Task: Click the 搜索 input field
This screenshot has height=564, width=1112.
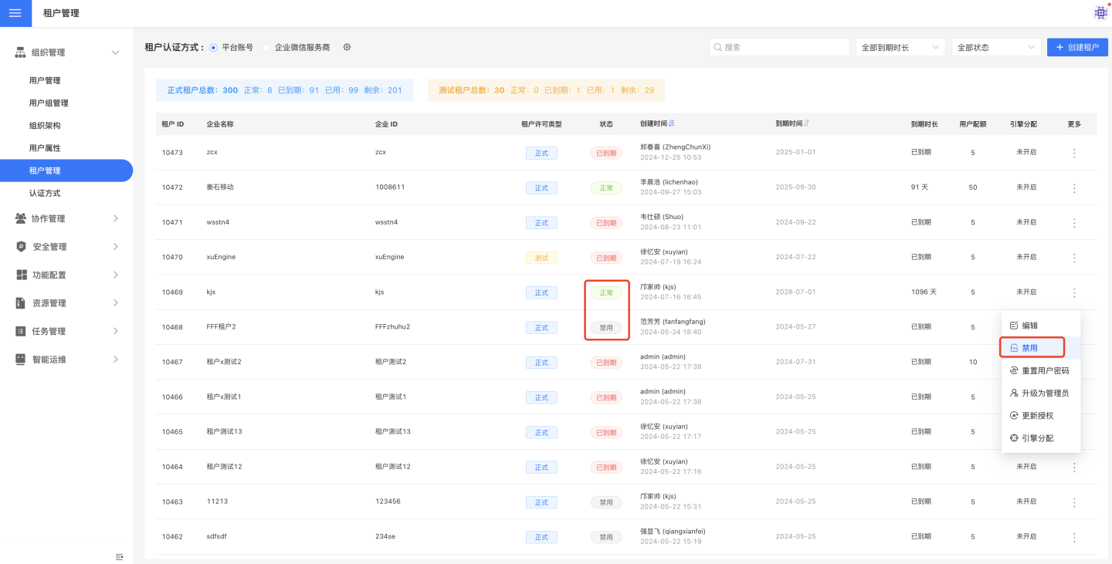Action: tap(778, 47)
